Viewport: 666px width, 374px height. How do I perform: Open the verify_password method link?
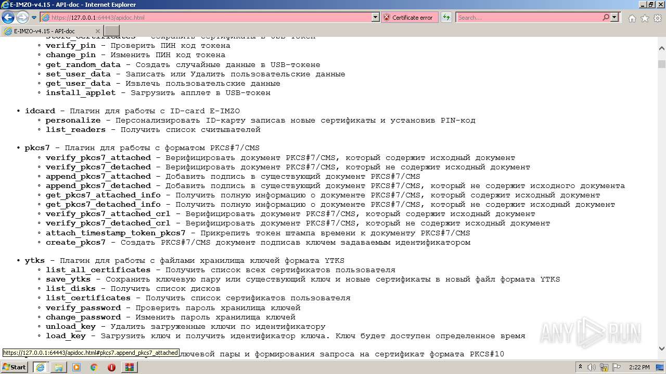[83, 308]
